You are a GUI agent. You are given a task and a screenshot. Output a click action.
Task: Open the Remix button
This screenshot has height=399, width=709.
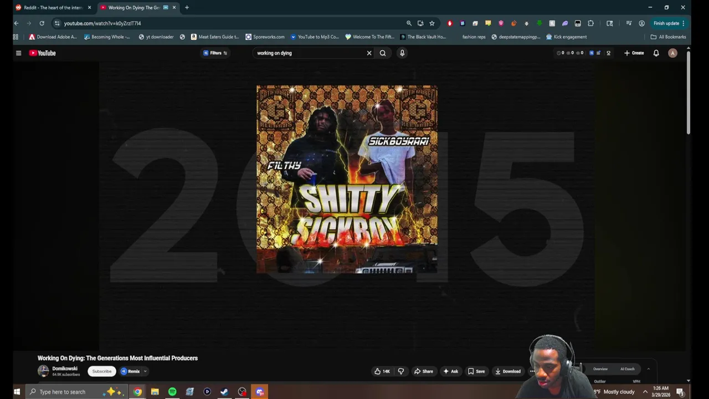(131, 371)
